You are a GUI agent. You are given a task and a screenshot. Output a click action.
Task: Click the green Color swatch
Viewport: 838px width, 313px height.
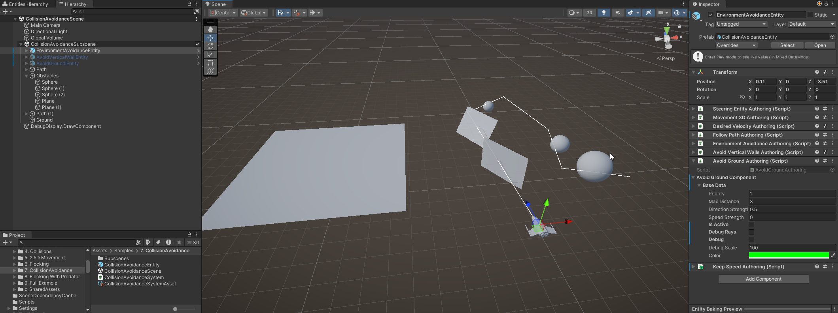788,255
